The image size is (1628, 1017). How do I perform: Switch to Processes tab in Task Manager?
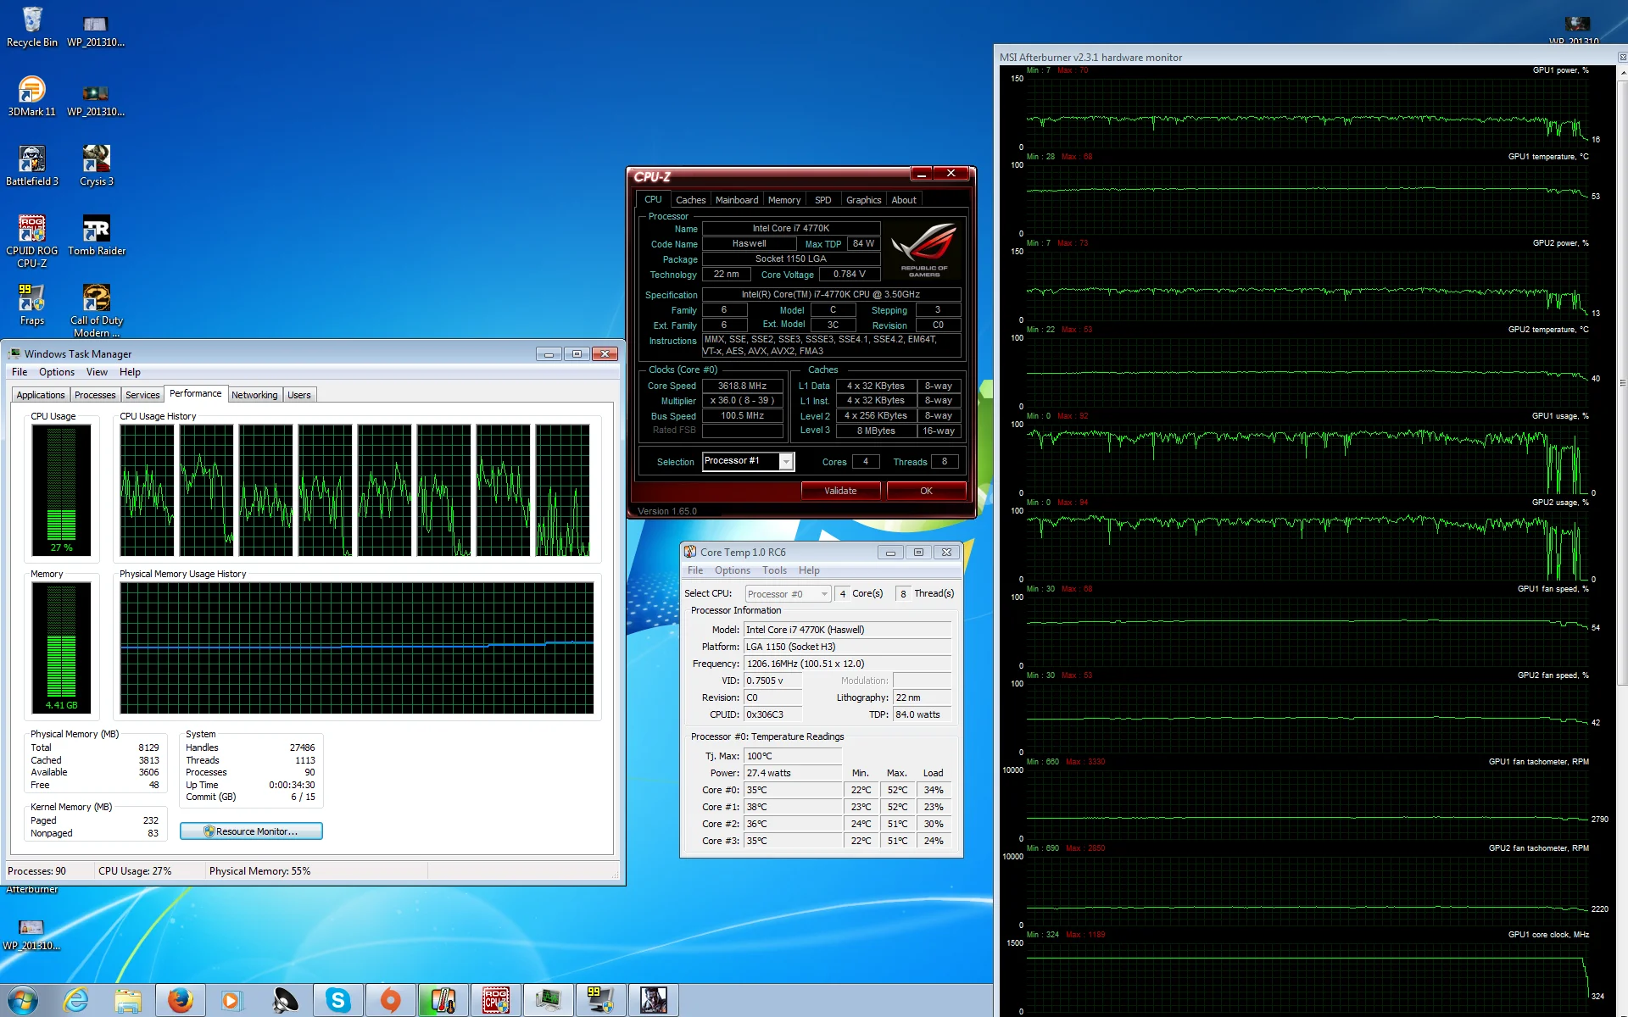click(x=95, y=395)
